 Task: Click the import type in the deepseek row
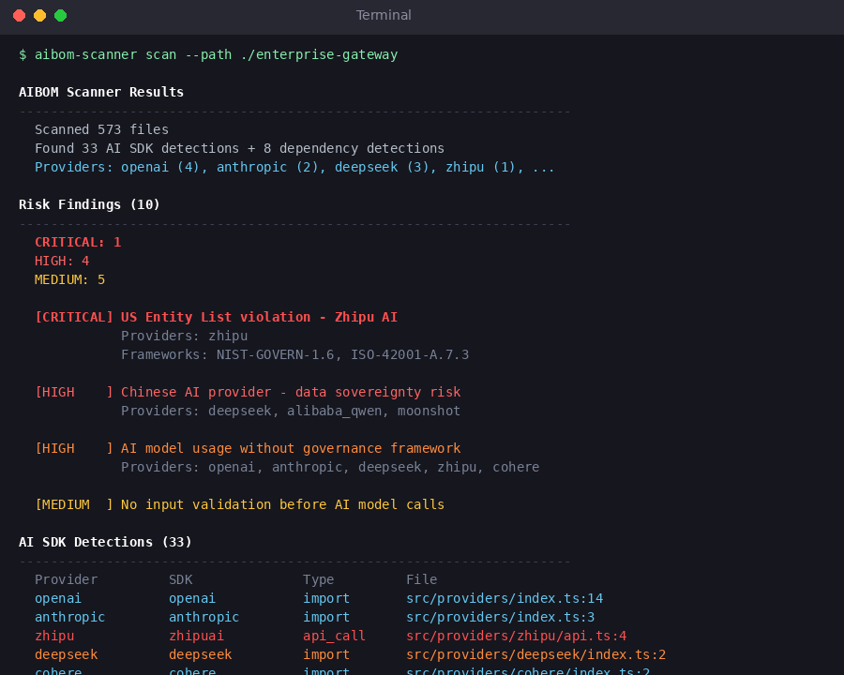tap(326, 655)
